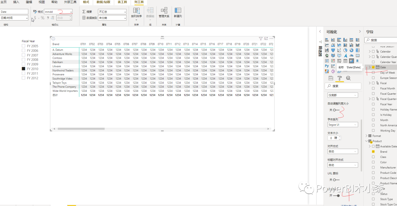
Task: Pick the gauge visual
Action: pyautogui.click(x=351, y=56)
